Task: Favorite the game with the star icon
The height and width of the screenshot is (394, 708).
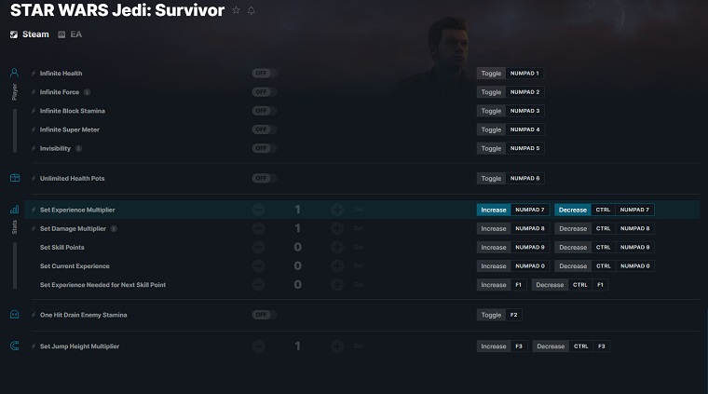Action: click(x=236, y=10)
